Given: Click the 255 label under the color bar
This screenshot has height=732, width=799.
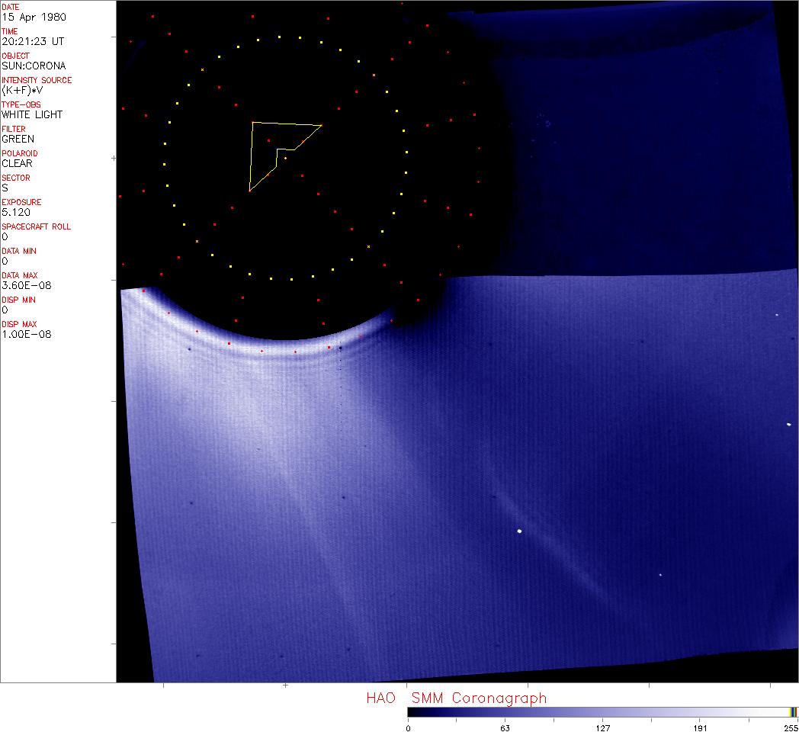Looking at the screenshot, I should click(790, 727).
